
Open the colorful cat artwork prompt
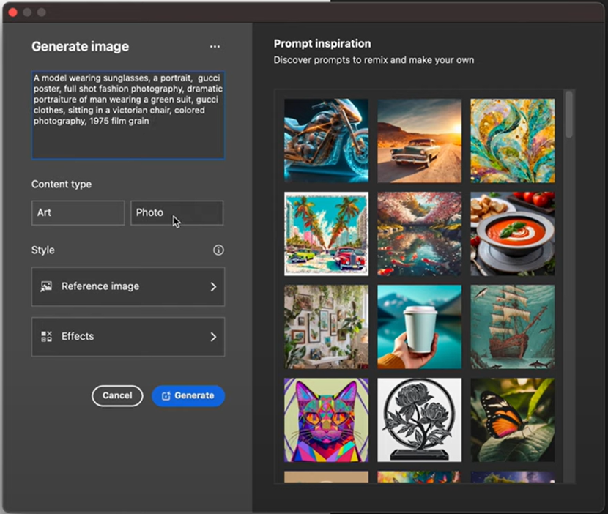326,420
